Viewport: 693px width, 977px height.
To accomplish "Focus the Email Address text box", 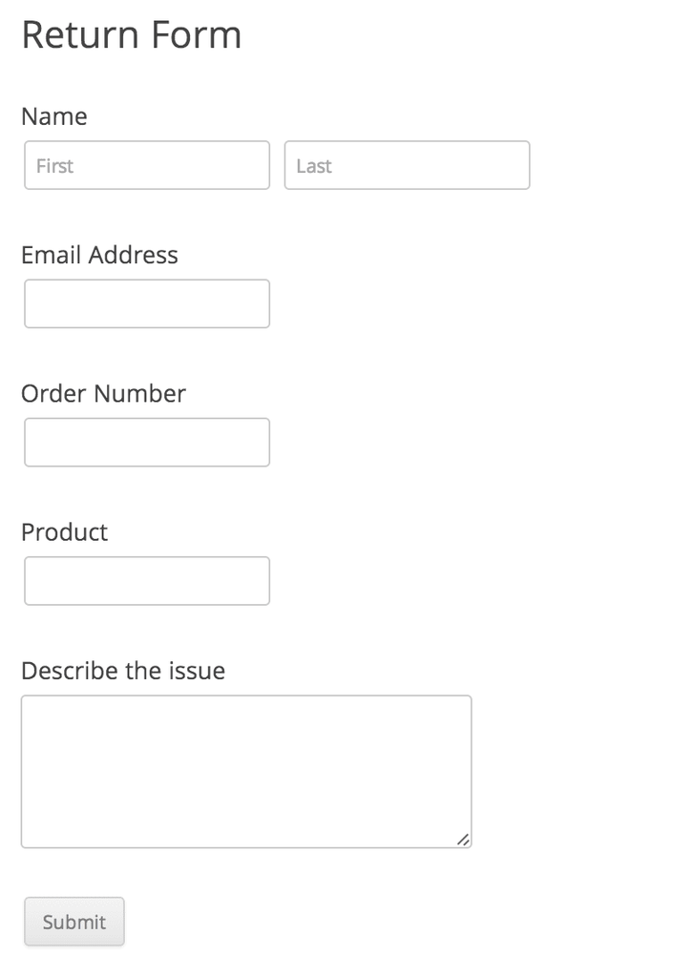I will 147,303.
